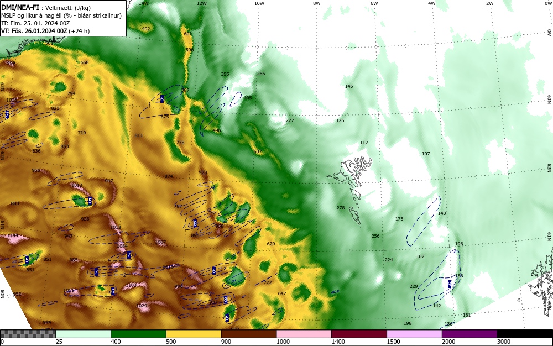This screenshot has height=346, width=553.
Task: Click the map value 966
Action: [36, 171]
